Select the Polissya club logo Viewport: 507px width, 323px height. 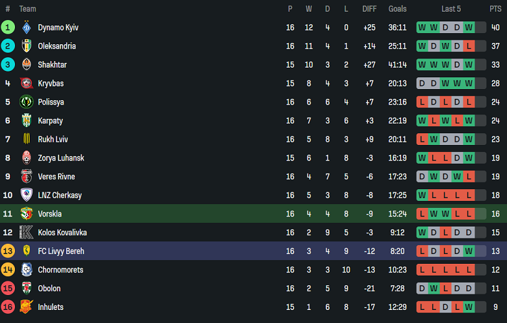click(x=27, y=102)
